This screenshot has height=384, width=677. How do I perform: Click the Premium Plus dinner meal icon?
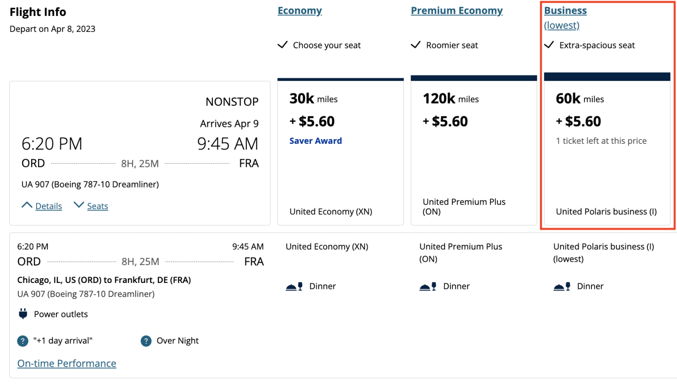428,286
